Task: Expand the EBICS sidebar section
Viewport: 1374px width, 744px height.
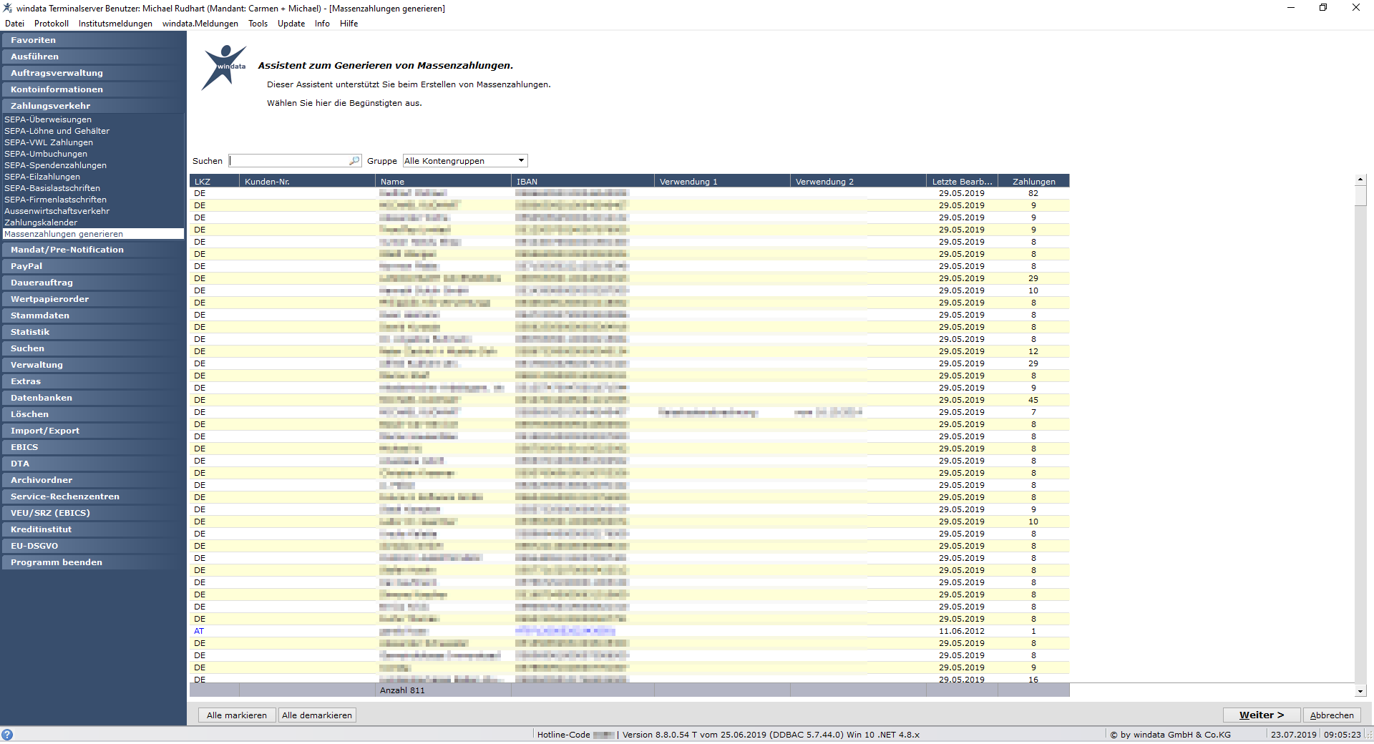Action: coord(93,447)
